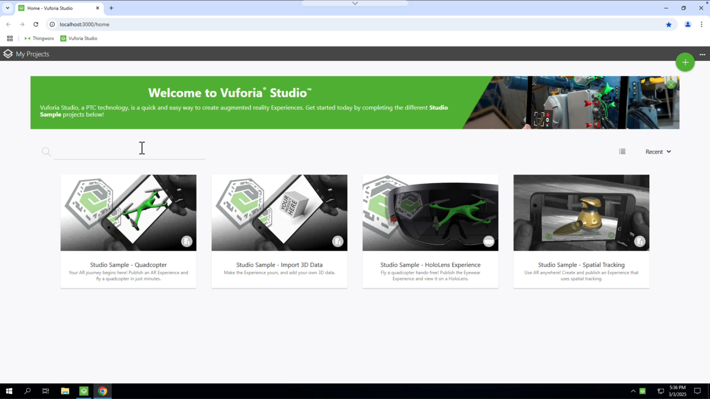
Task: Click Task View on the taskbar
Action: 46,391
